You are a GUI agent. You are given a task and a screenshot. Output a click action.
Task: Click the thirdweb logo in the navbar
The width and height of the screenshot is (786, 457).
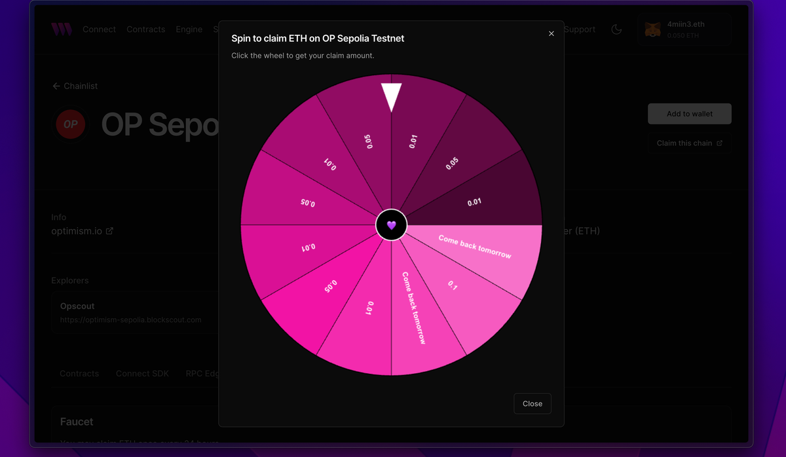tap(62, 29)
